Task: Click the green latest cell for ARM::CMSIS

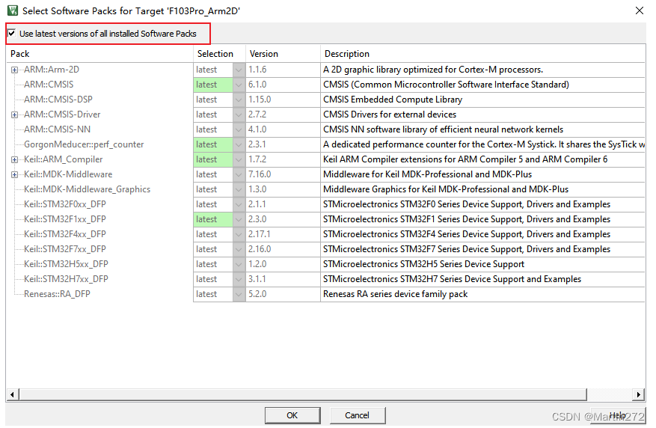Action: pyautogui.click(x=213, y=85)
